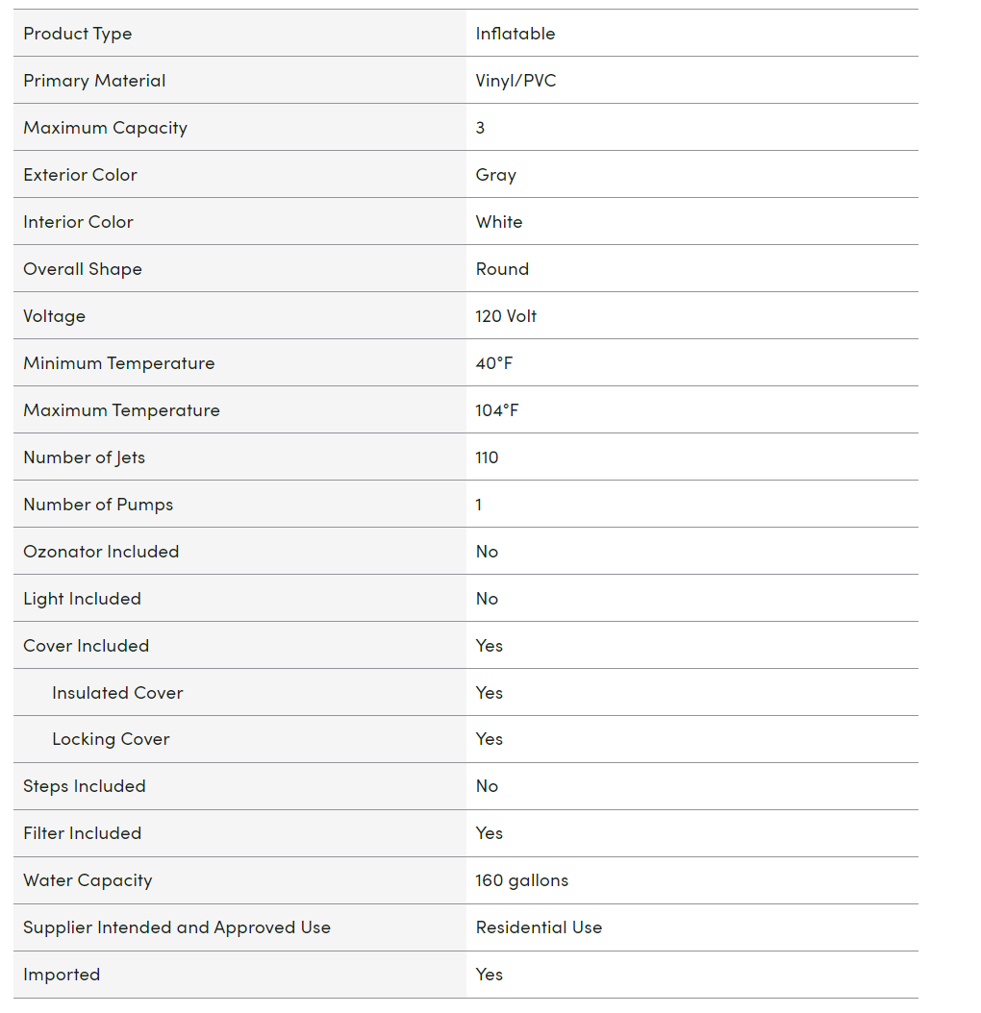Select the Overall Shape label
This screenshot has height=1013, width=981.
click(x=83, y=269)
